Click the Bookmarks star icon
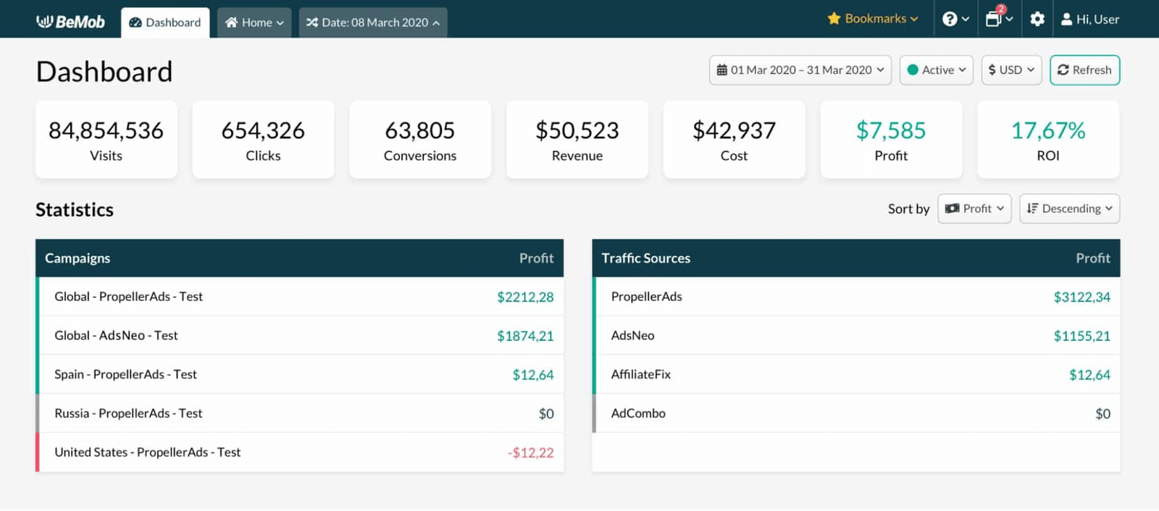The height and width of the screenshot is (511, 1159). pyautogui.click(x=834, y=19)
